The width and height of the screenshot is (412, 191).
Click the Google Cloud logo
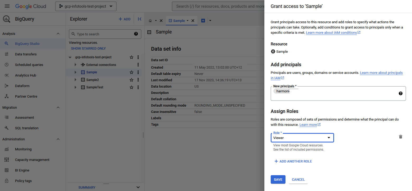(x=31, y=6)
